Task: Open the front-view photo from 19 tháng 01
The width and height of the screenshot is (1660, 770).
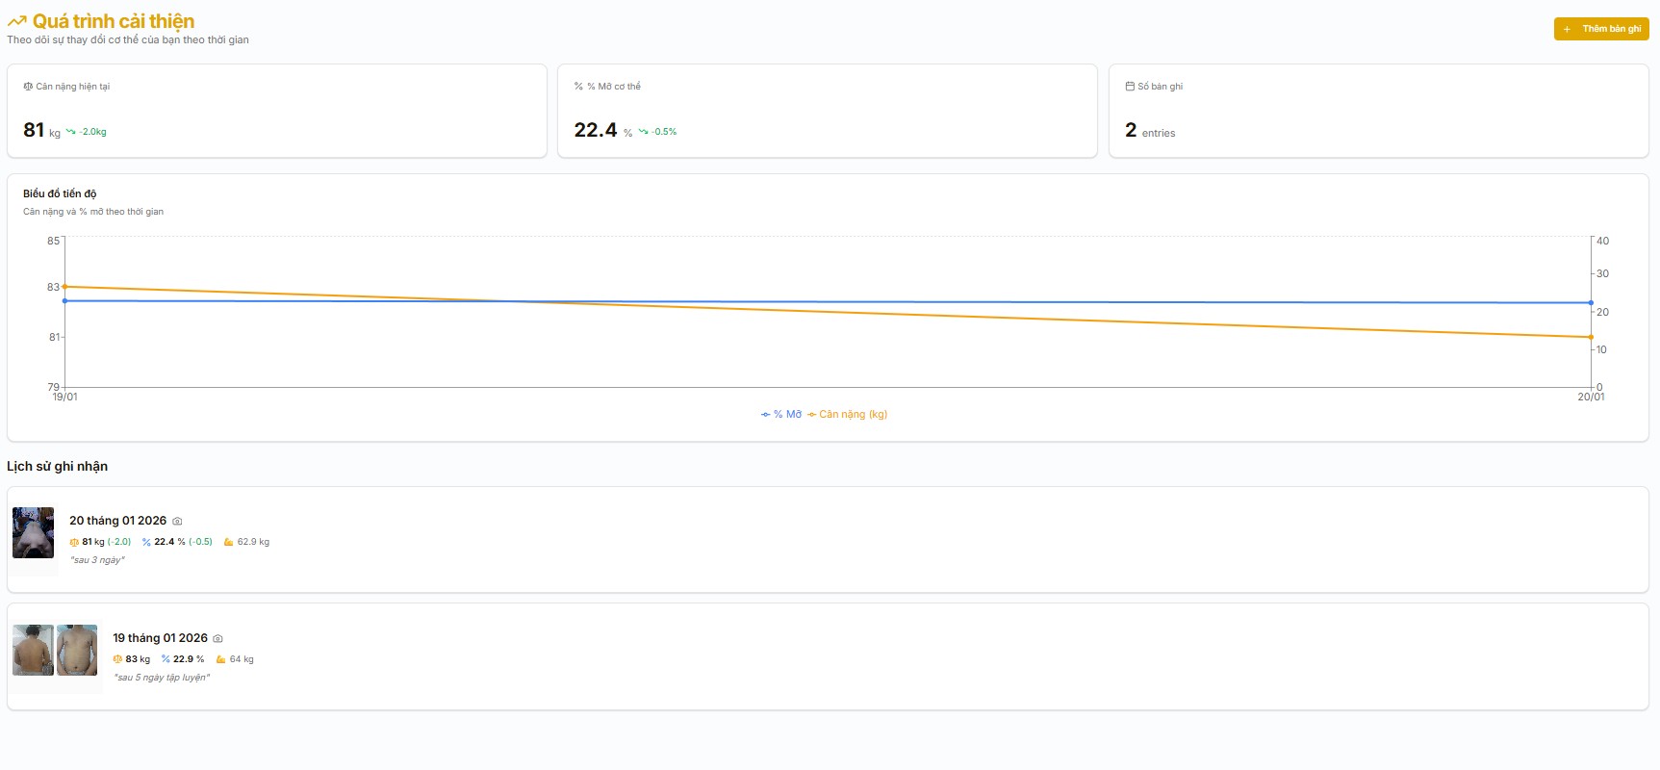Action: click(x=77, y=650)
